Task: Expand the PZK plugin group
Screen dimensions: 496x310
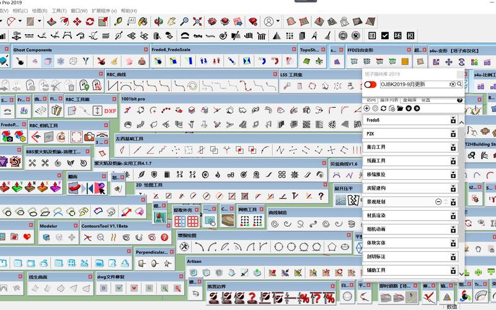Action: 453,133
